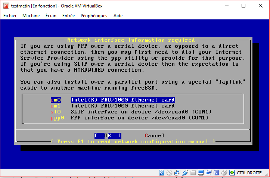This screenshot has height=178, width=270.
Task: Minimize the VirtualBox window
Action: pos(227,6)
